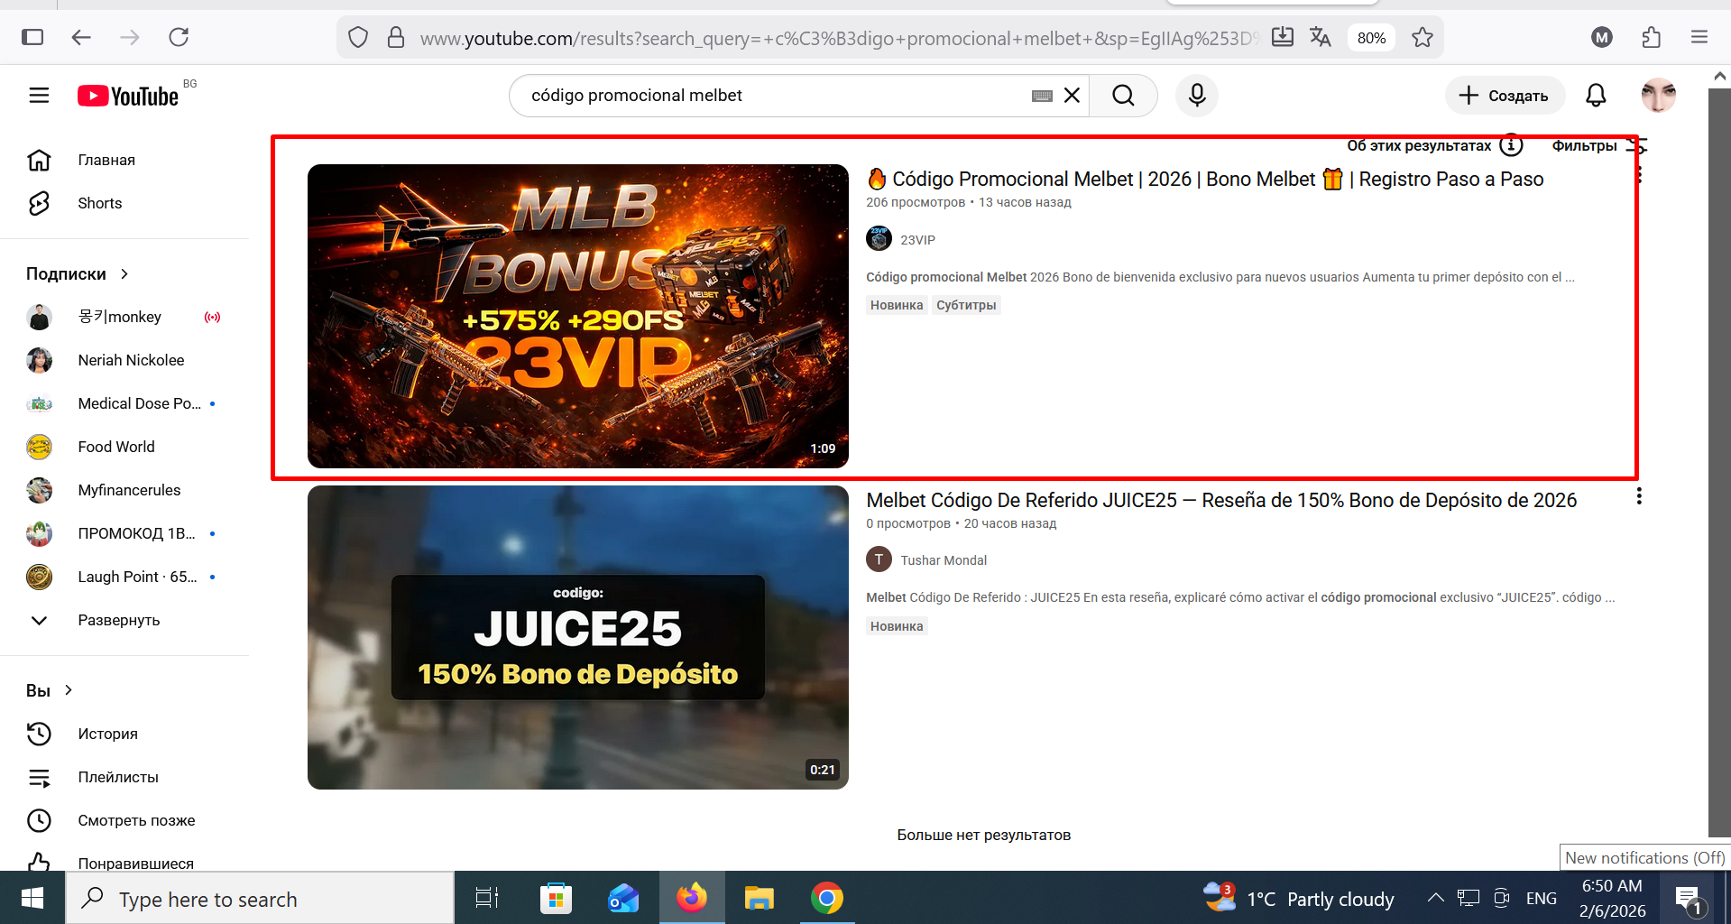Screen dimensions: 1731x924
Task: Click the Windows taskbar search box
Action: [260, 898]
